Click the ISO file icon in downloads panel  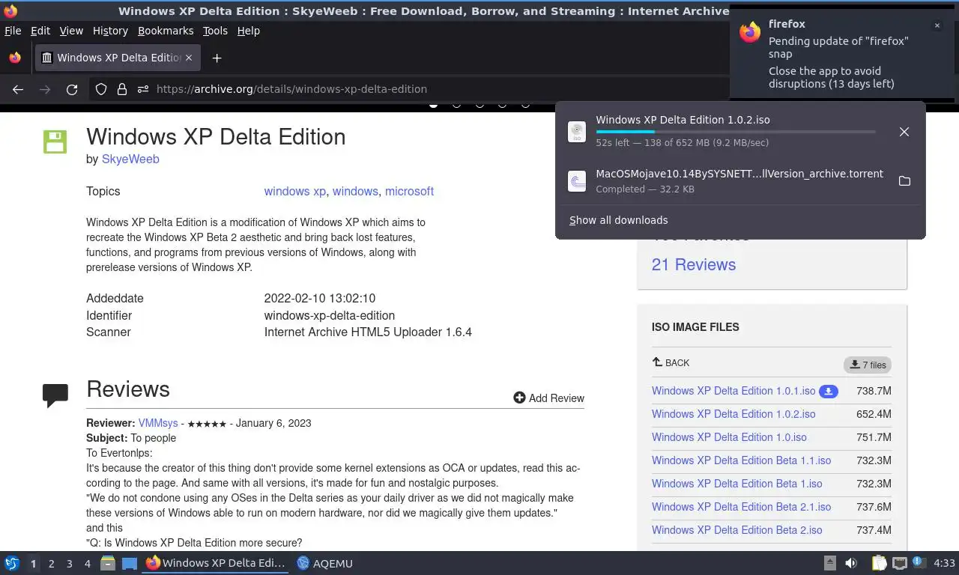[x=577, y=132]
